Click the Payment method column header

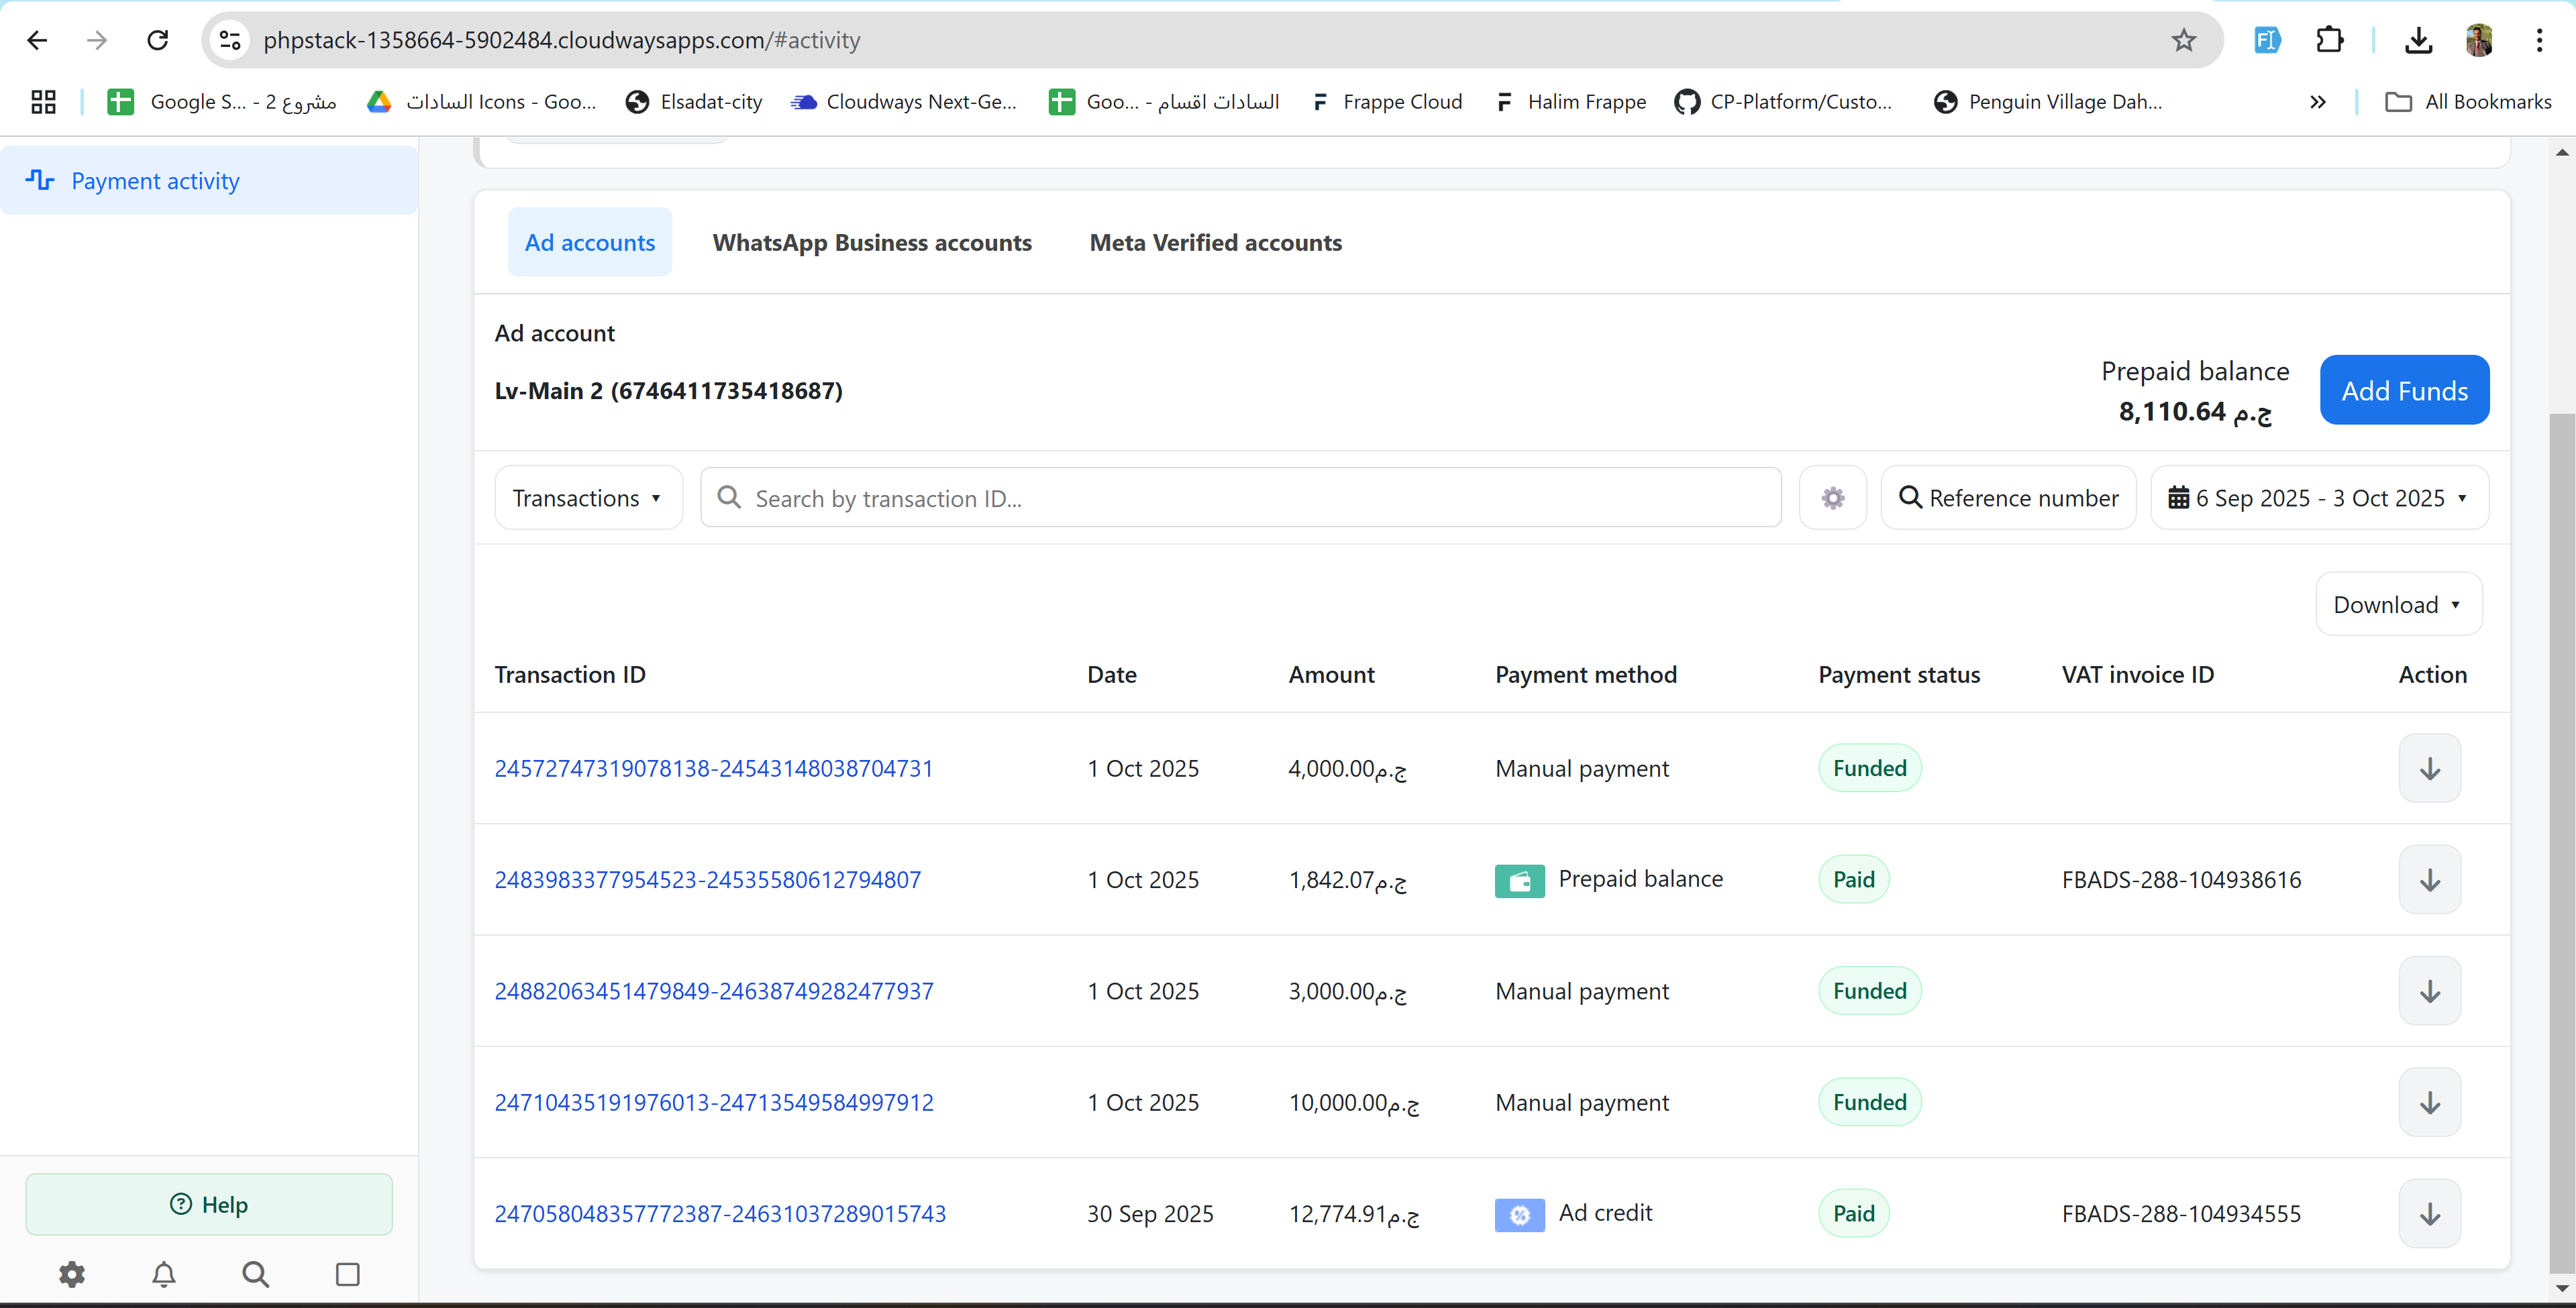pyautogui.click(x=1586, y=675)
